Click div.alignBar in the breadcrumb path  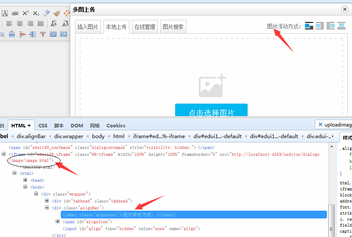coord(31,136)
